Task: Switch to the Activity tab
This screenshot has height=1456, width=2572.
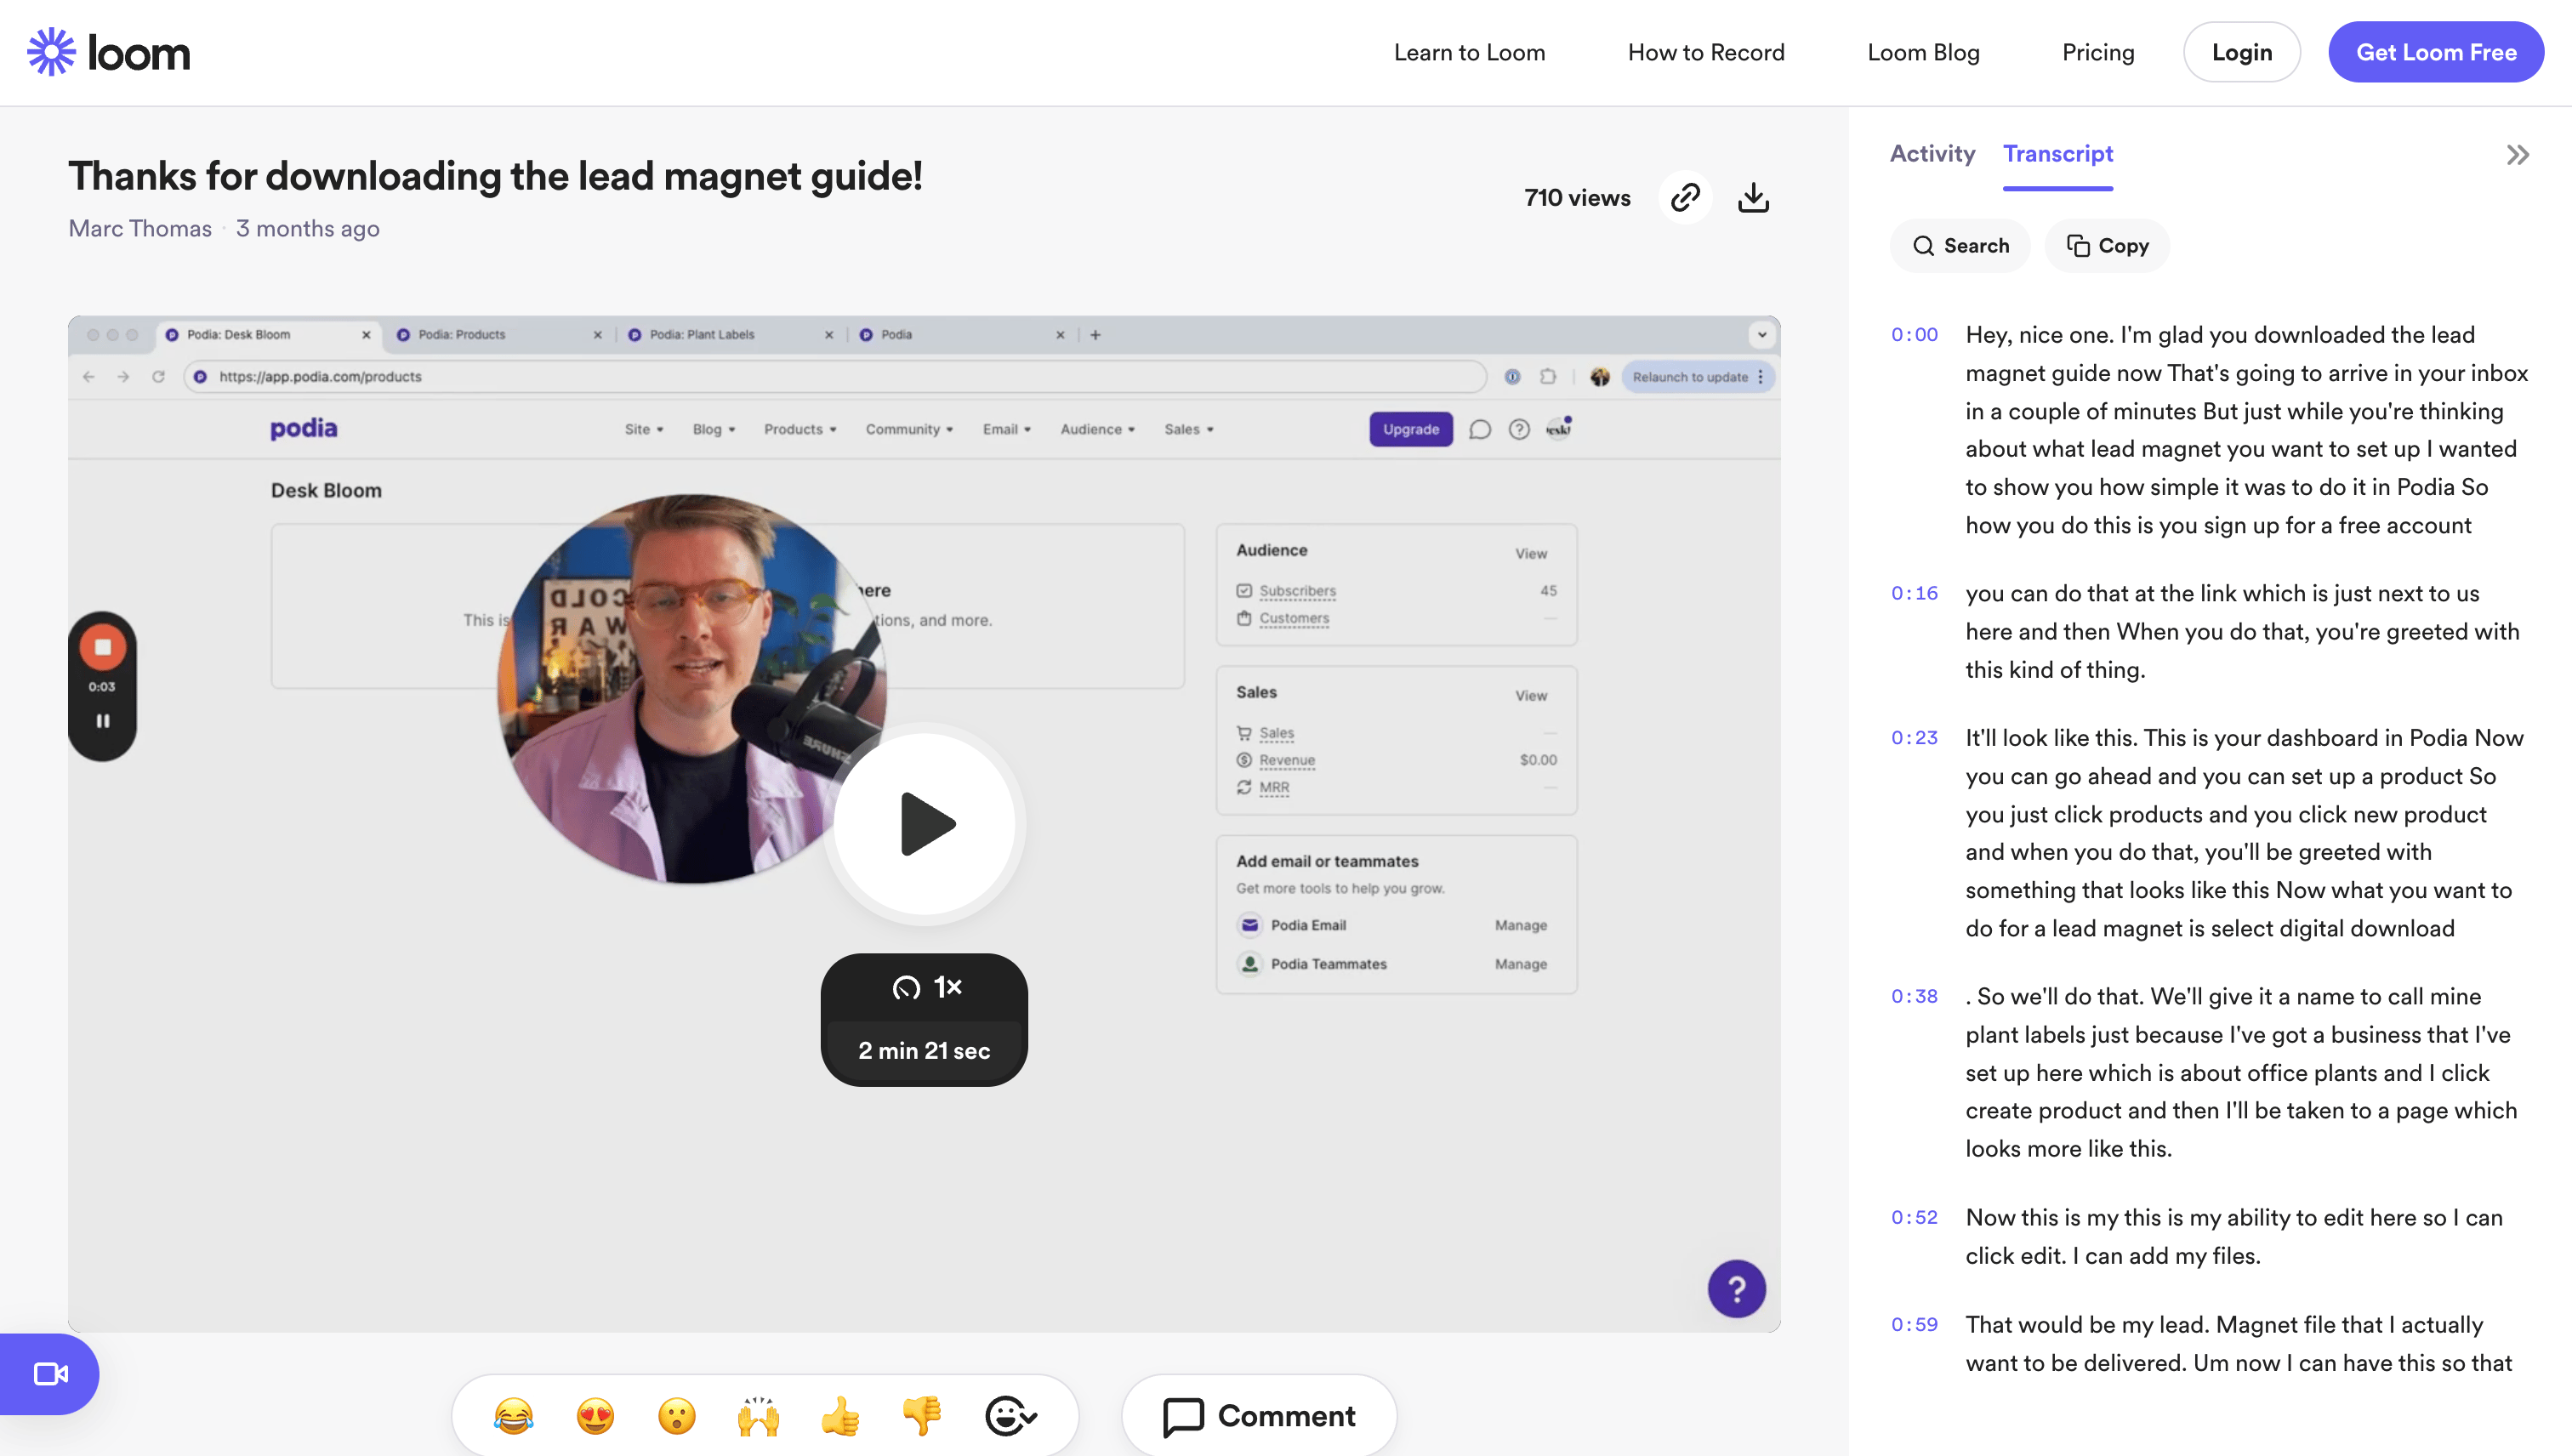Action: (x=1932, y=154)
